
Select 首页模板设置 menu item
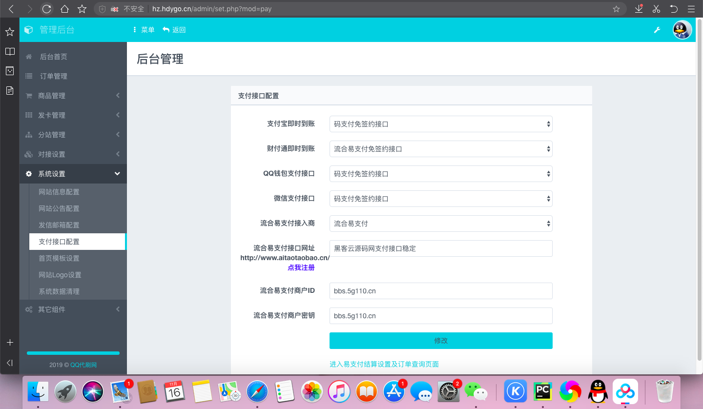[59, 258]
